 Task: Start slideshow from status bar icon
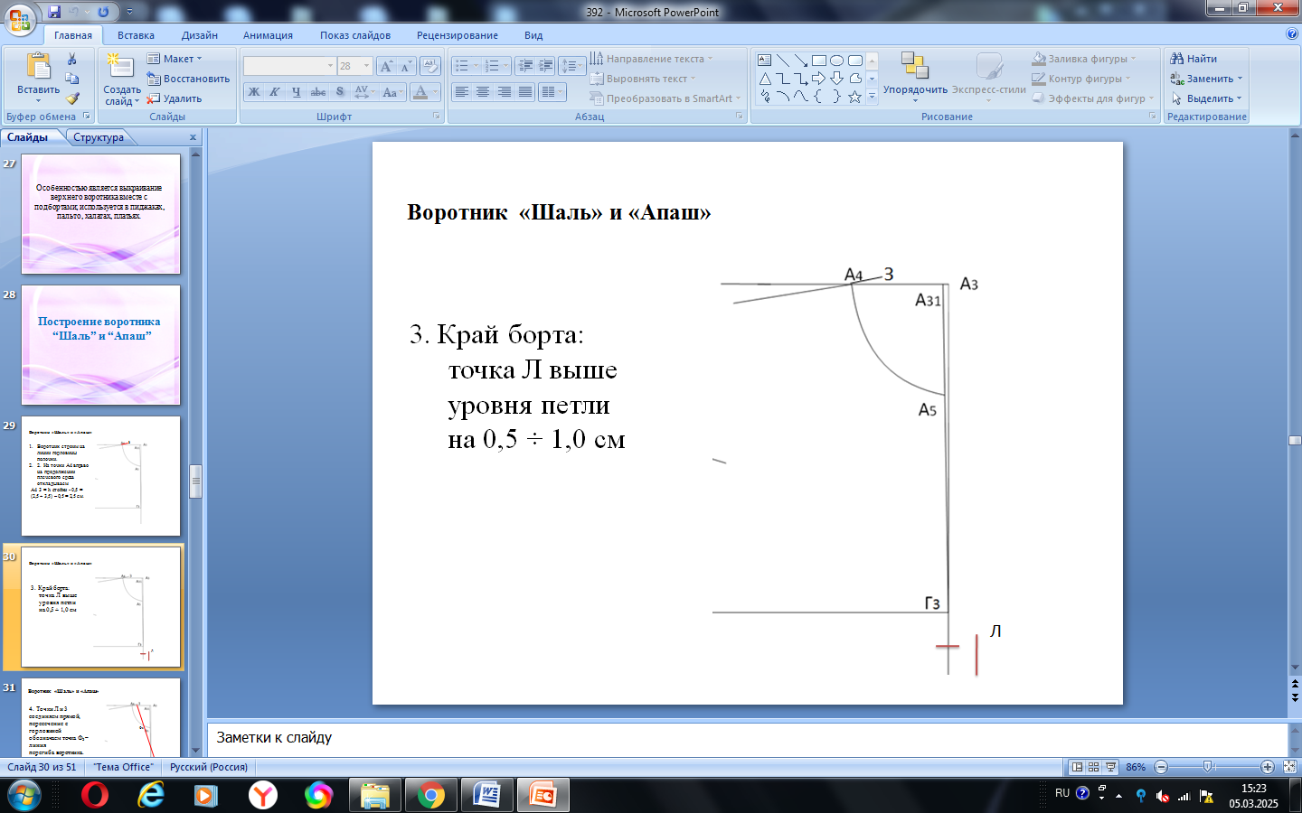1110,767
